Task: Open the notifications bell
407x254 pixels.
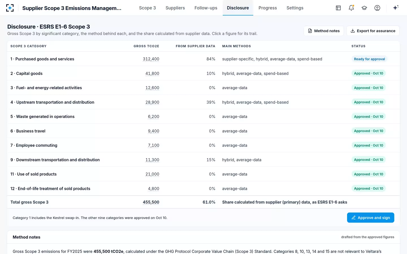Action: click(x=351, y=8)
